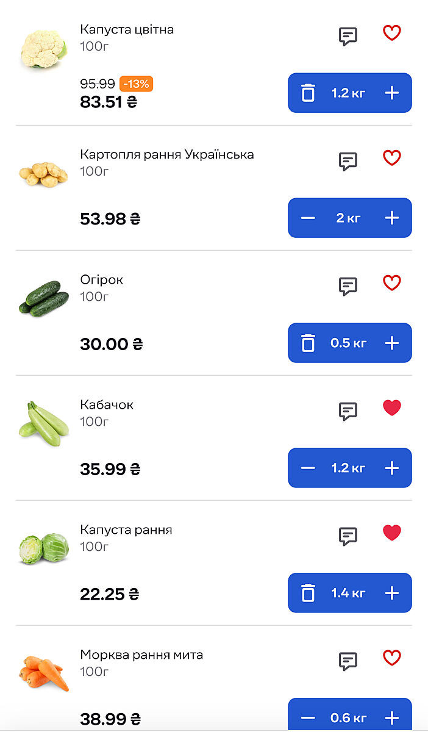Open comment icon for Огірок
The height and width of the screenshot is (732, 428).
pos(348,286)
